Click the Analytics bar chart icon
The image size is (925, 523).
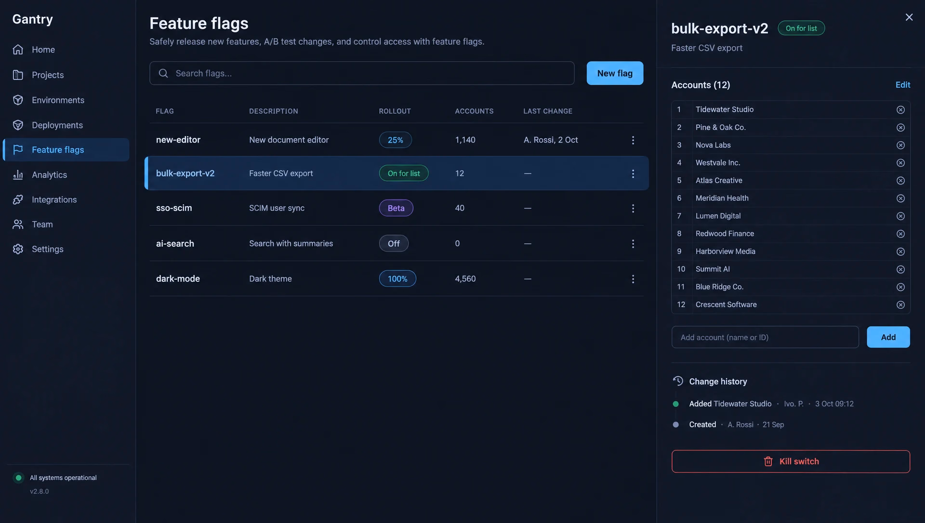coord(18,175)
